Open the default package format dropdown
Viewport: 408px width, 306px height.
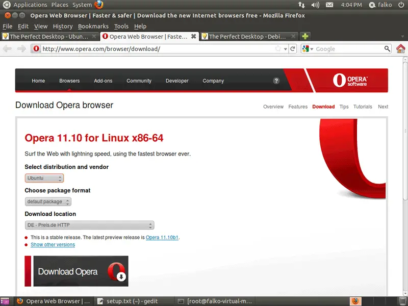(48, 201)
